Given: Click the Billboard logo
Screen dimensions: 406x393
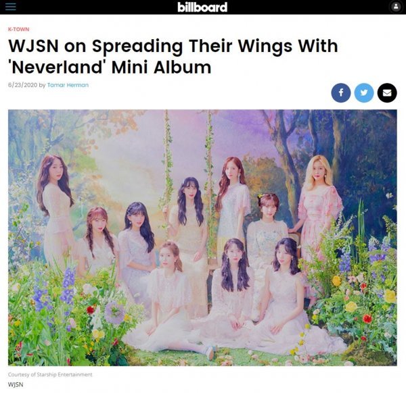Looking at the screenshot, I should click(x=202, y=7).
